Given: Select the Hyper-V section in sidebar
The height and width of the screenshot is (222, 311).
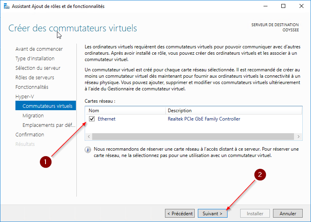Looking at the screenshot, I should click(x=25, y=97).
